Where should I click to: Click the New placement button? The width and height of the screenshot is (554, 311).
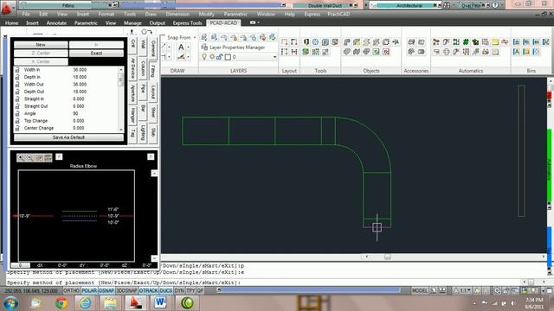pos(41,45)
